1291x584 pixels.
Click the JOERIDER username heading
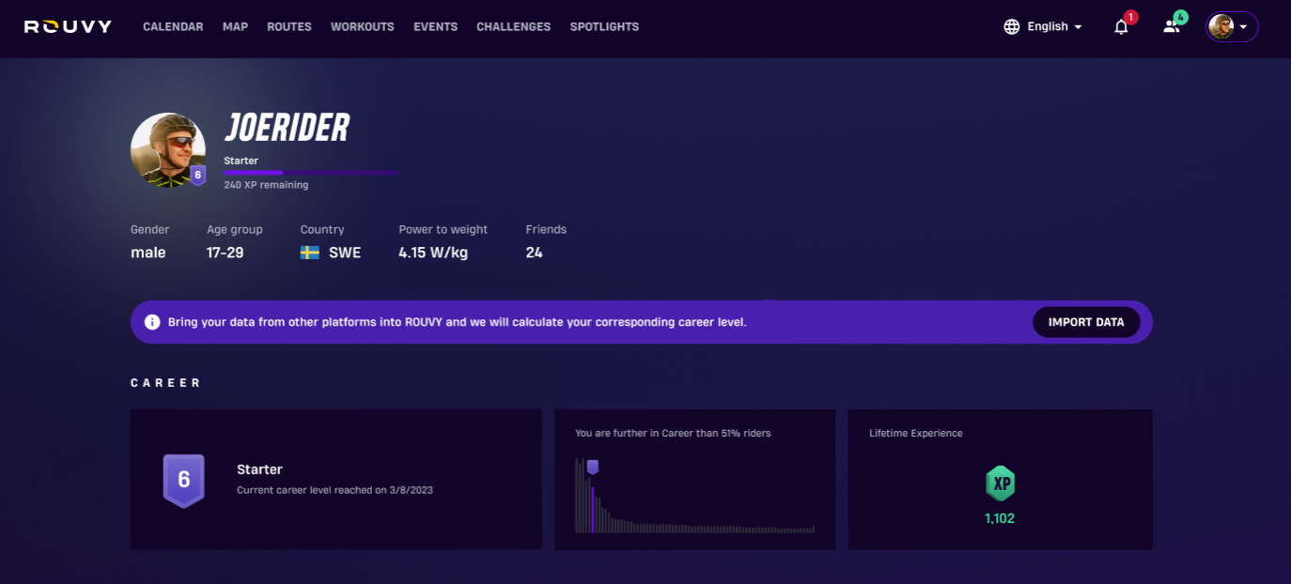click(x=288, y=128)
